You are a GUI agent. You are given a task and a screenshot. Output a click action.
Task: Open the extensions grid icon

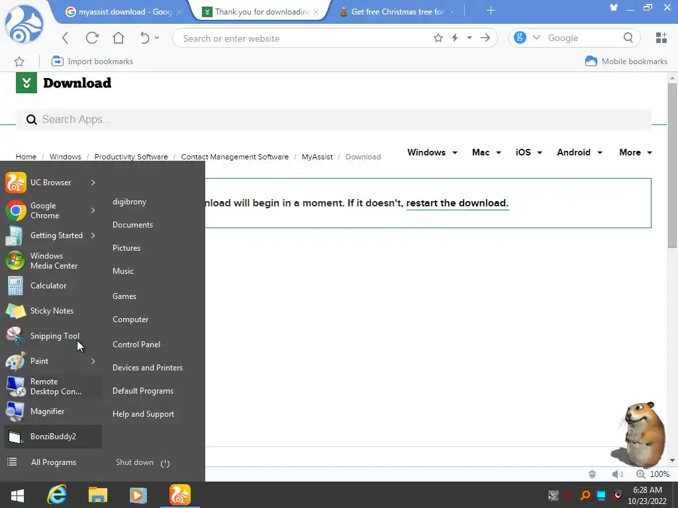[x=661, y=38]
